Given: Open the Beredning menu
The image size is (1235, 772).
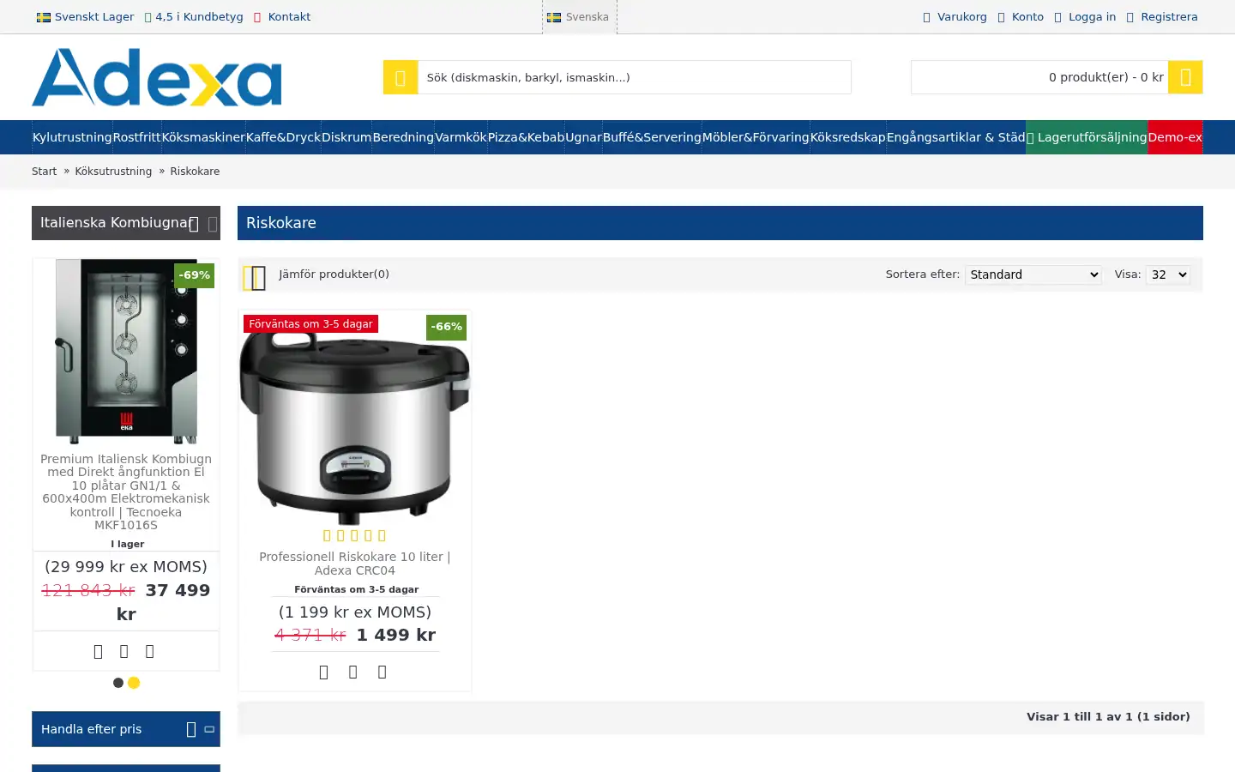Looking at the screenshot, I should 403,137.
